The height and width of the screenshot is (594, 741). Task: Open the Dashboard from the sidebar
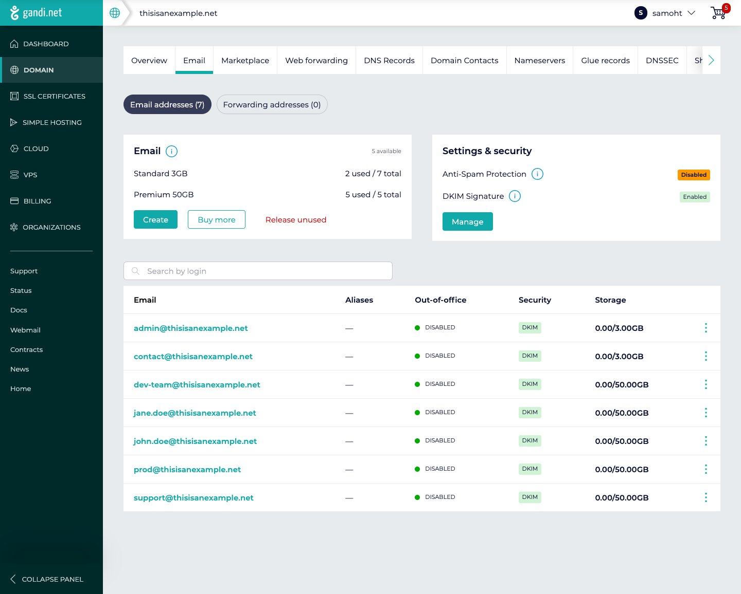pyautogui.click(x=46, y=44)
